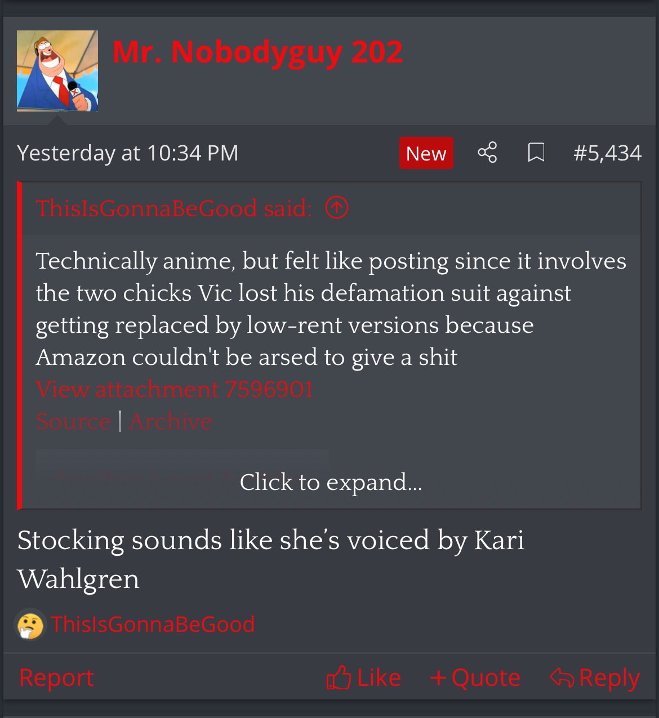Open the Mr. Nobodyguy 202 profile link
Viewport: 659px width, 718px height.
pyautogui.click(x=257, y=52)
